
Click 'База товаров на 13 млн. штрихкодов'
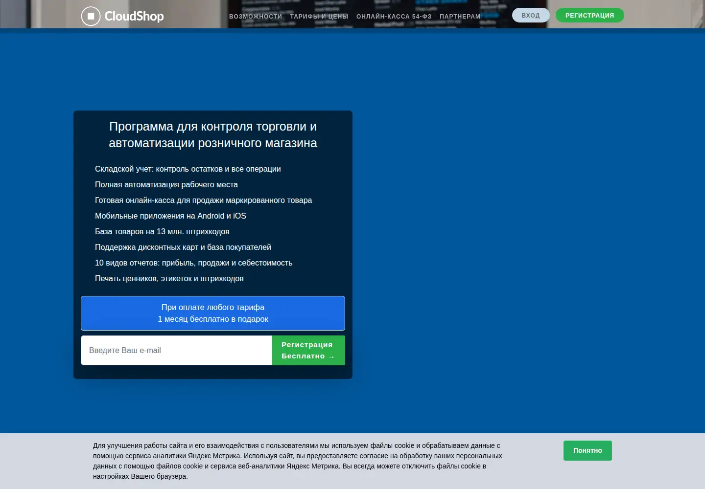click(162, 231)
